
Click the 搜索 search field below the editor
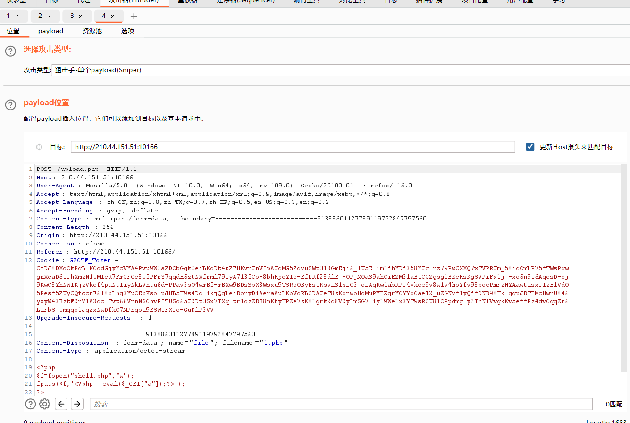coord(341,404)
